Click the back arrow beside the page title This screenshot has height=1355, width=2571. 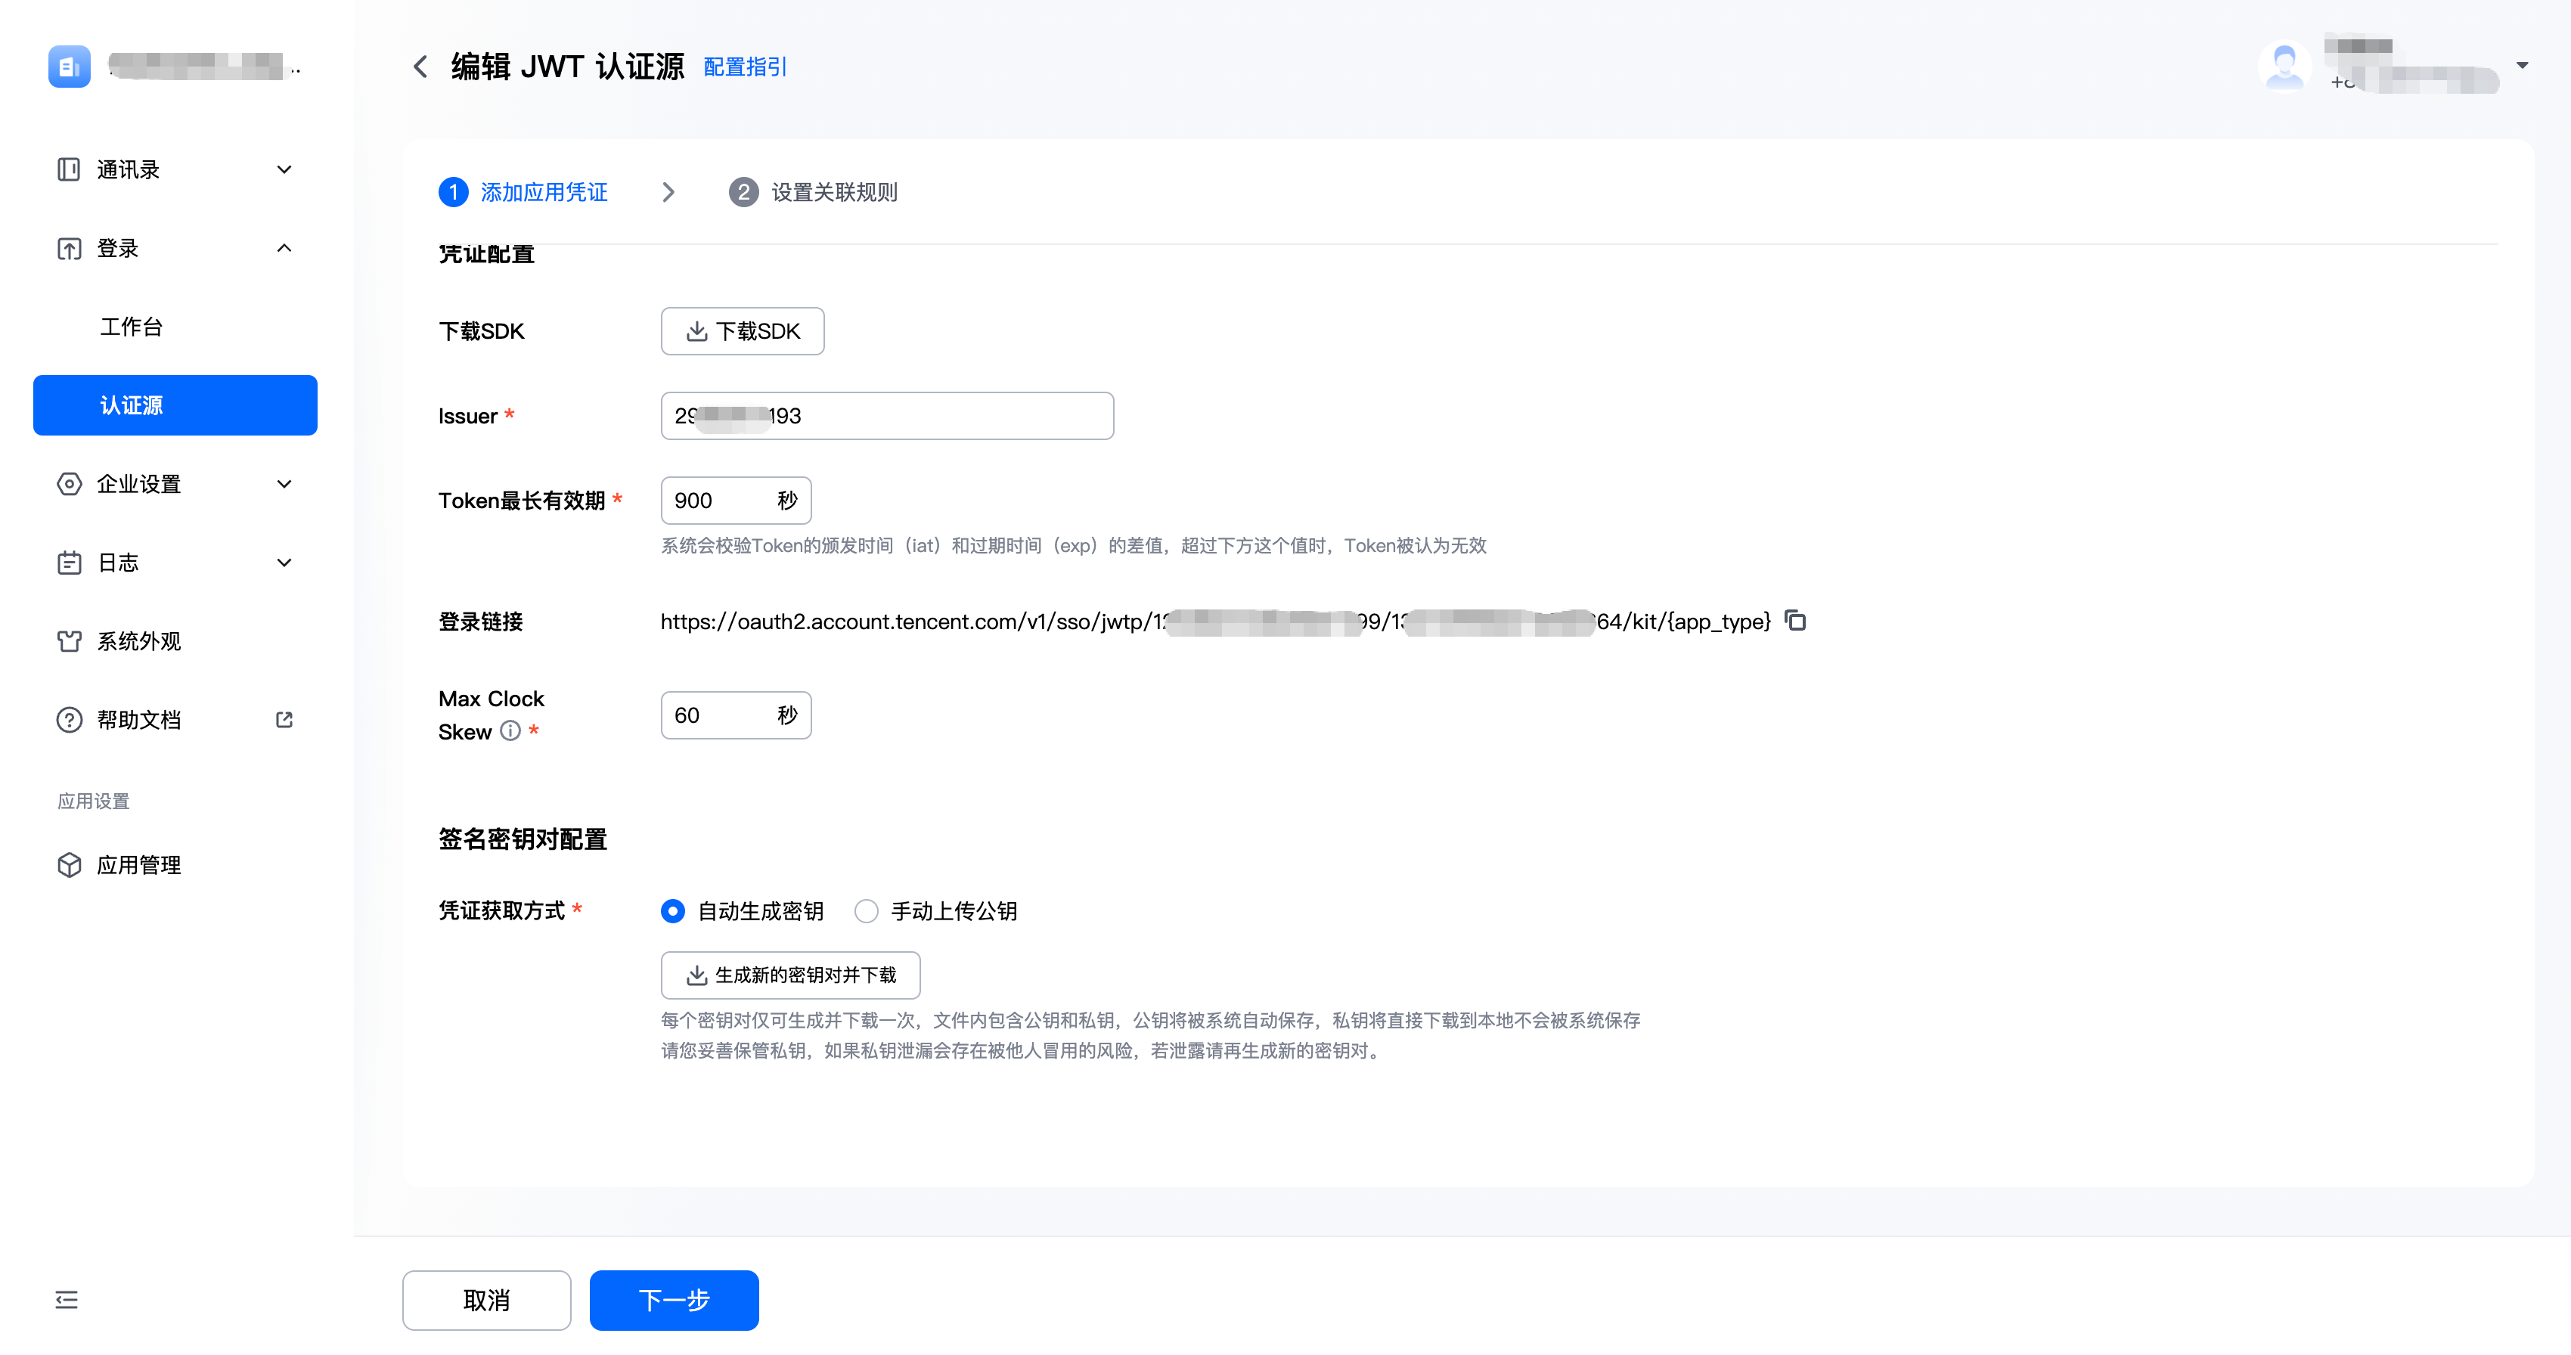(x=420, y=67)
